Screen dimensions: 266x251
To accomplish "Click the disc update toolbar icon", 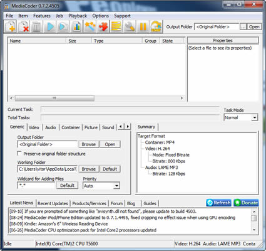I will point(156,26).
